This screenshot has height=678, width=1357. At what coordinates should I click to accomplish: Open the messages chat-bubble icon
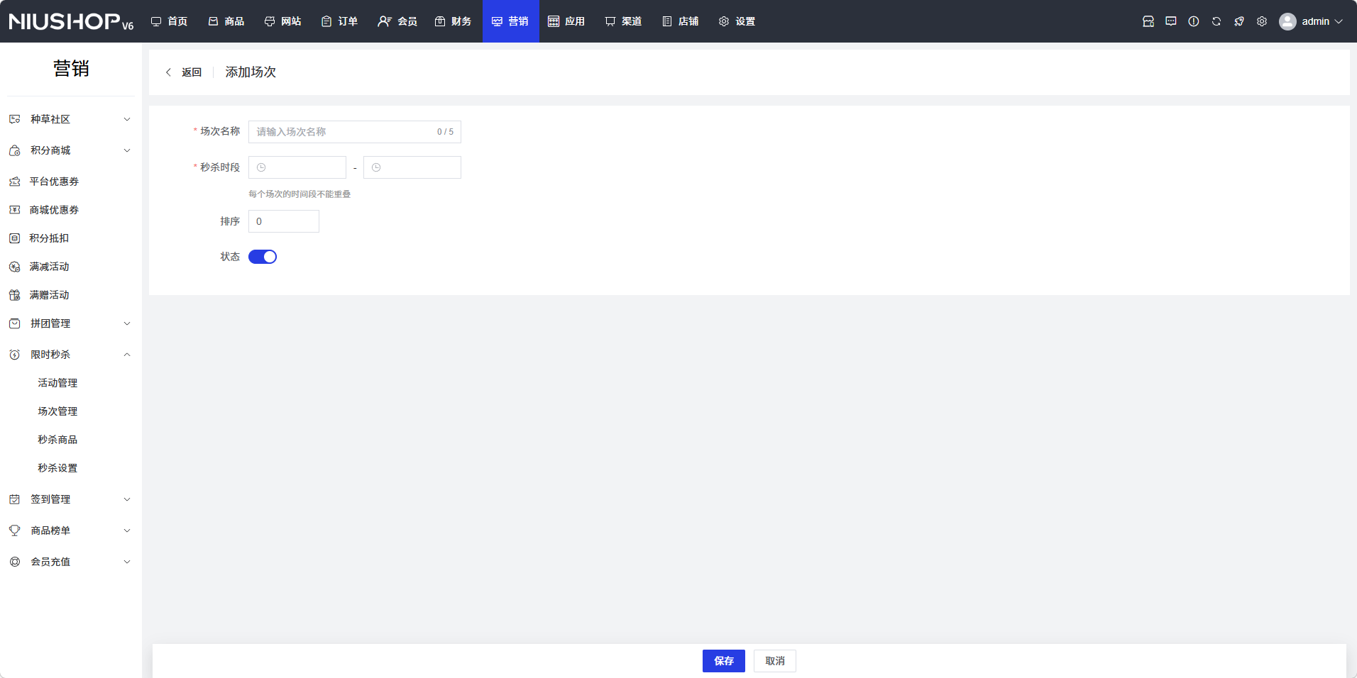[1171, 21]
